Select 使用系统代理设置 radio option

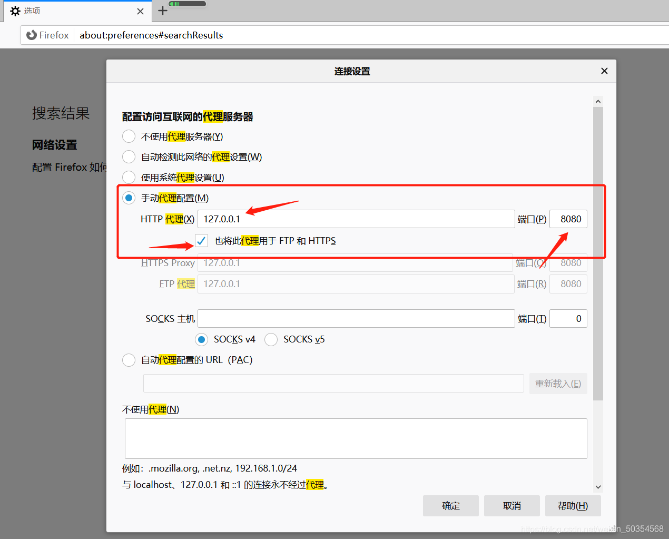[x=129, y=178]
